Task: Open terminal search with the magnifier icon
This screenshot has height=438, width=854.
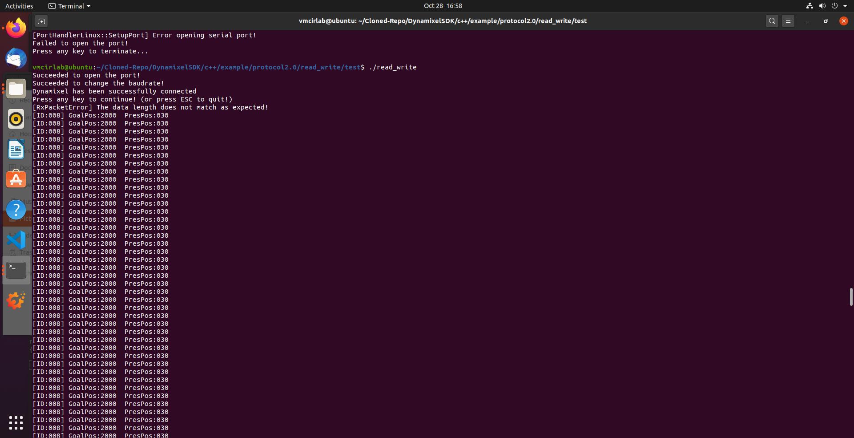Action: [772, 20]
